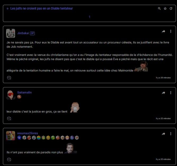
Task: Click the rainbow badge under resumax2livres
Action: tap(39, 138)
